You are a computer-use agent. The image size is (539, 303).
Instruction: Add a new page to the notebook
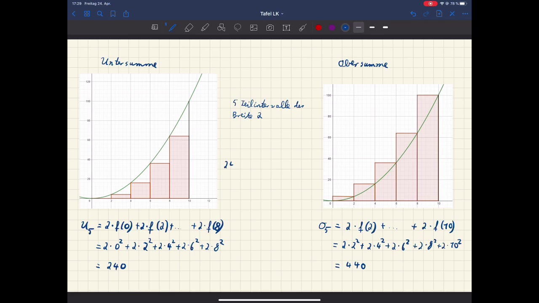439,14
